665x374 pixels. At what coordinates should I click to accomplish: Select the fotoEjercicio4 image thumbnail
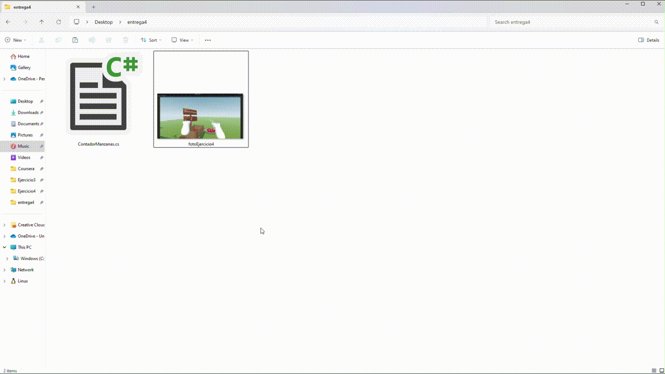[201, 116]
